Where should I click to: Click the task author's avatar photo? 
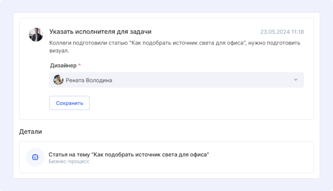[x=36, y=35]
